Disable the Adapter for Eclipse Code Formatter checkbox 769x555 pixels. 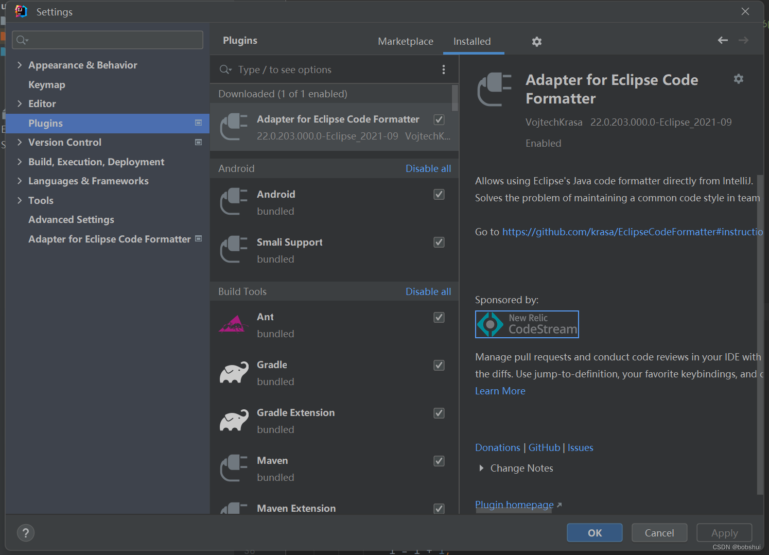(439, 119)
